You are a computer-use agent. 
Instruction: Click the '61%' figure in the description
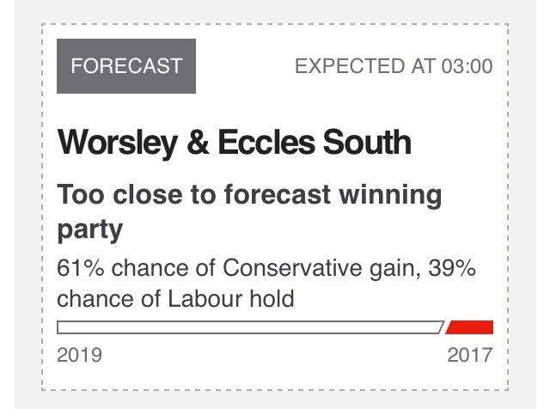point(77,269)
